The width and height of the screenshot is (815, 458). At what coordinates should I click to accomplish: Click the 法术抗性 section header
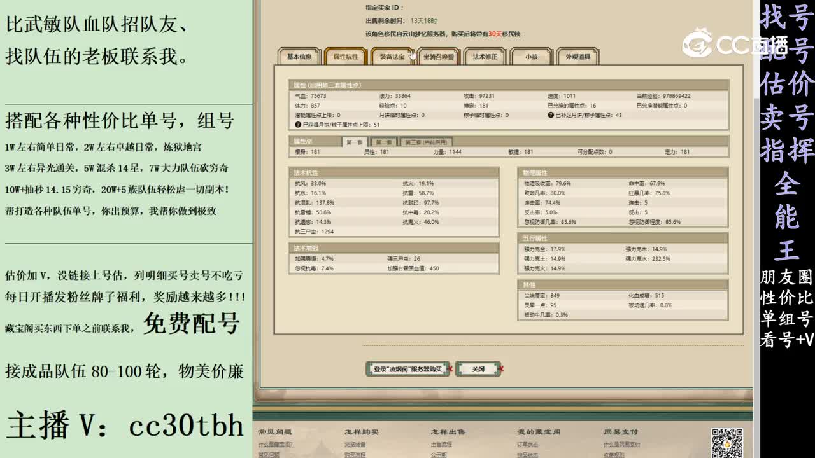(393, 173)
